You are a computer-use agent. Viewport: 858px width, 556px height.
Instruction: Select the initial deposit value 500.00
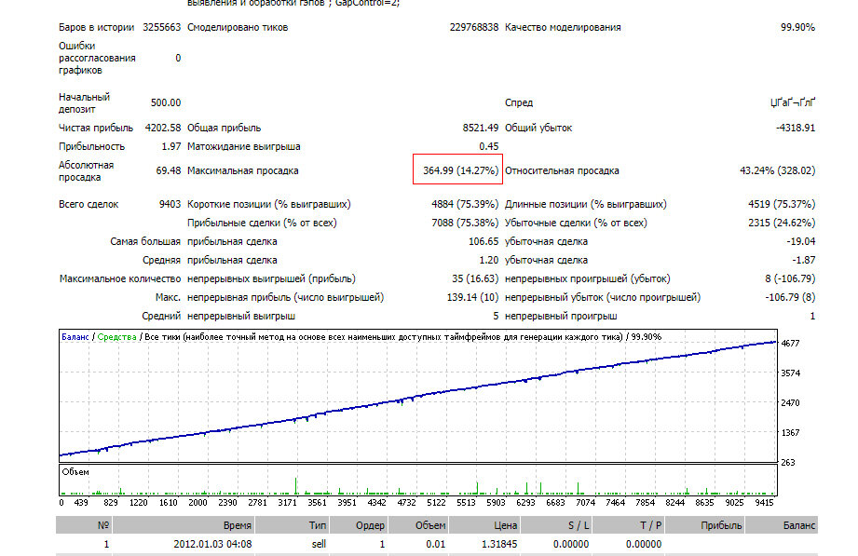pyautogui.click(x=166, y=102)
